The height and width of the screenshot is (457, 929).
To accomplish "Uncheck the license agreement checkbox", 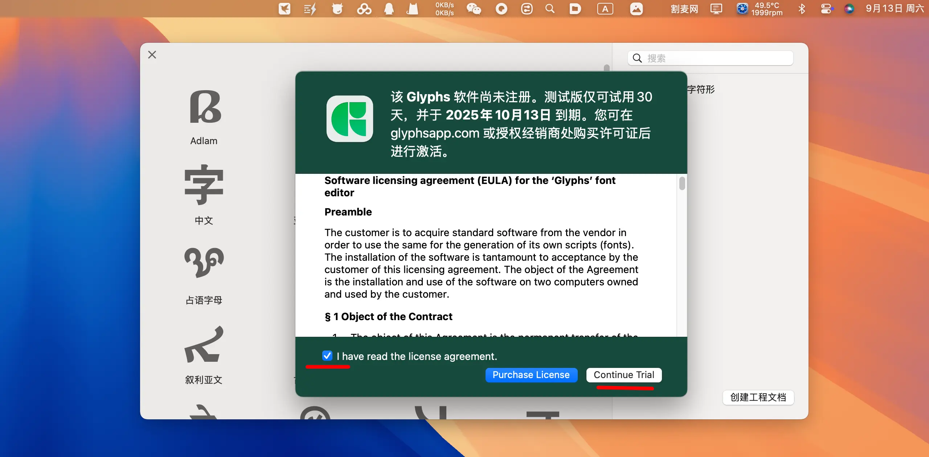I will coord(327,356).
